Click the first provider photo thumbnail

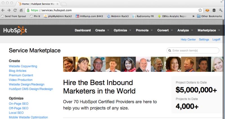pos(69,64)
